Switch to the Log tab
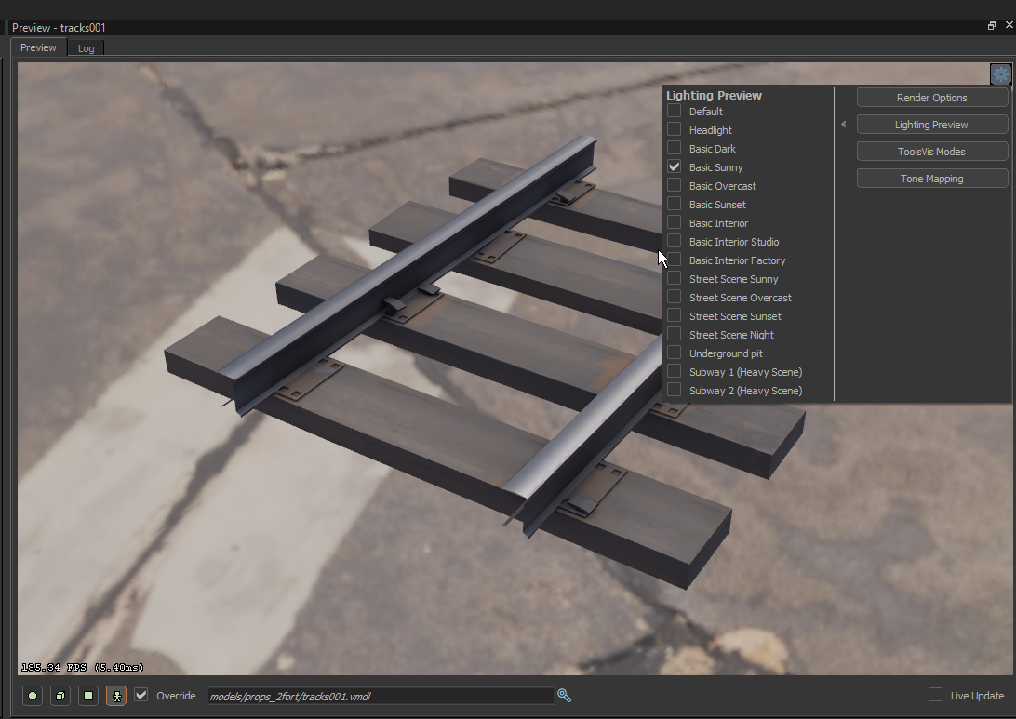1016x719 pixels. point(86,47)
